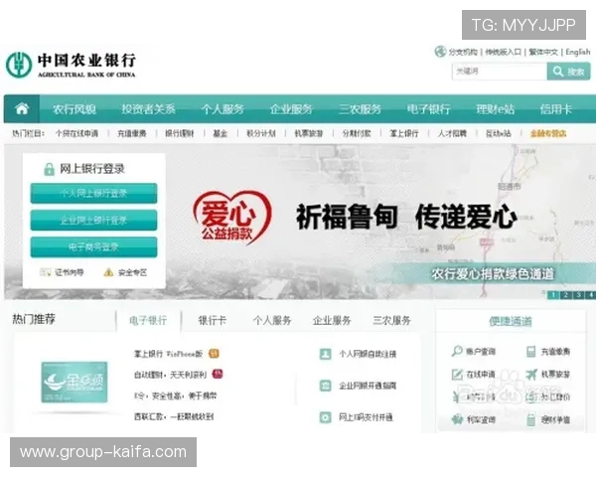This screenshot has height=477, width=596.
Task: Click the 电子商务登录 button
Action: coord(93,247)
